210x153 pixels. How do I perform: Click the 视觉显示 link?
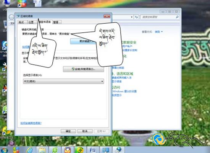pos(117,95)
